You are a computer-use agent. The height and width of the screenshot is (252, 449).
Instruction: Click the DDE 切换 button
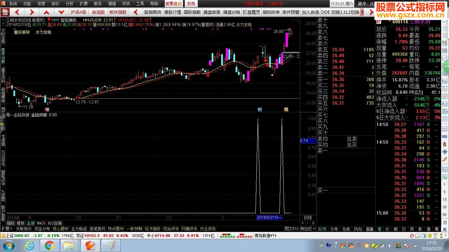click(x=330, y=12)
